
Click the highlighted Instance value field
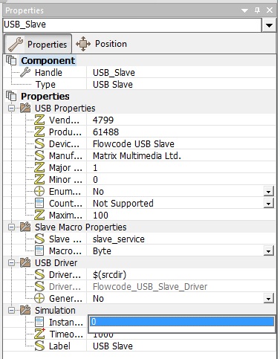pos(182,322)
